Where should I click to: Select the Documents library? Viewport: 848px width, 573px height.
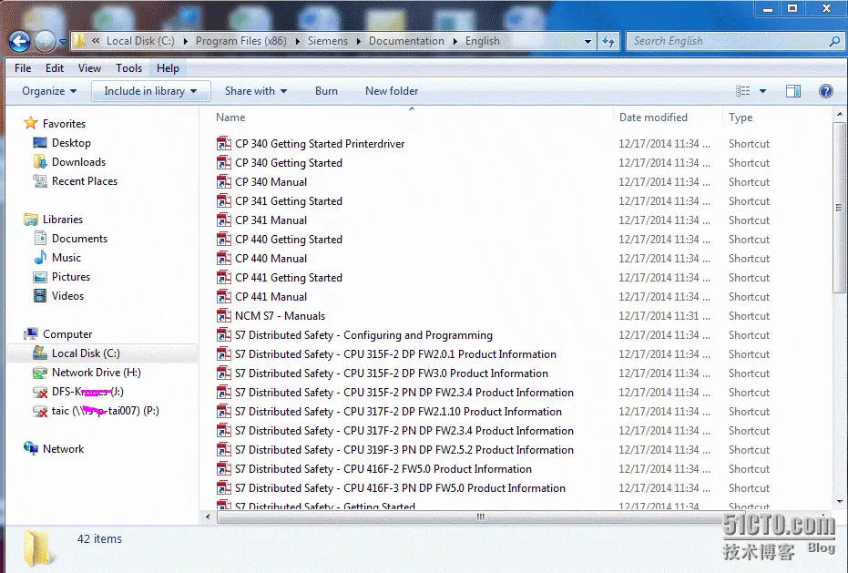(79, 239)
